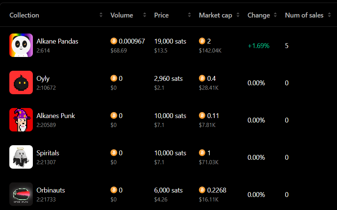The height and width of the screenshot is (210, 337).
Task: Click the Market cap header label
Action: [215, 15]
